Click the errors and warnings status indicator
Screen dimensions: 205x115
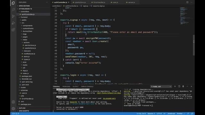pyautogui.click(x=16, y=114)
